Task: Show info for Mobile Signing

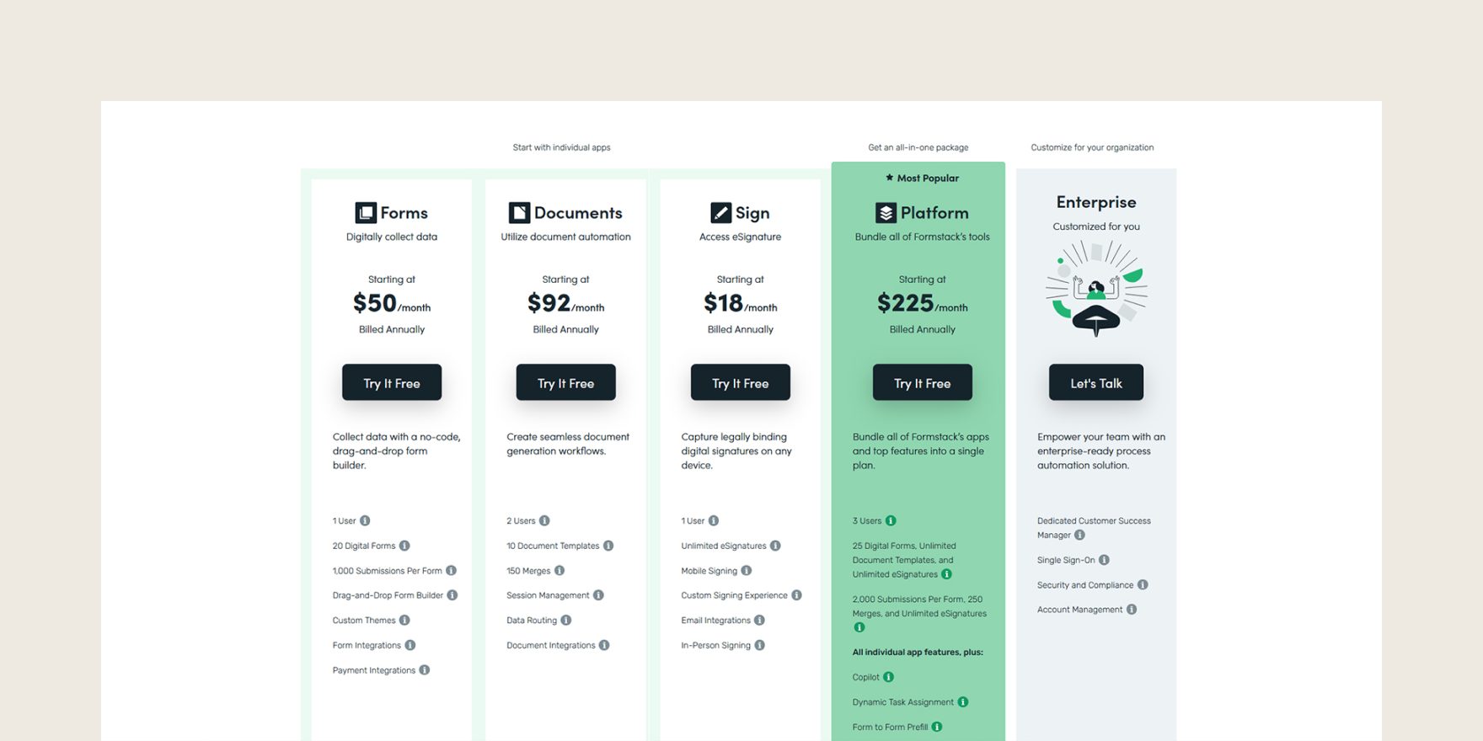Action: [x=747, y=570]
